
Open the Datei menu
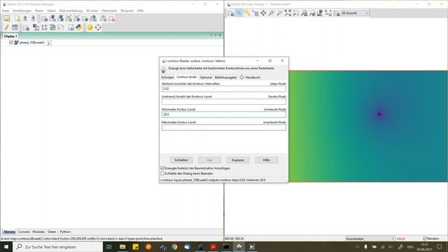point(6,11)
